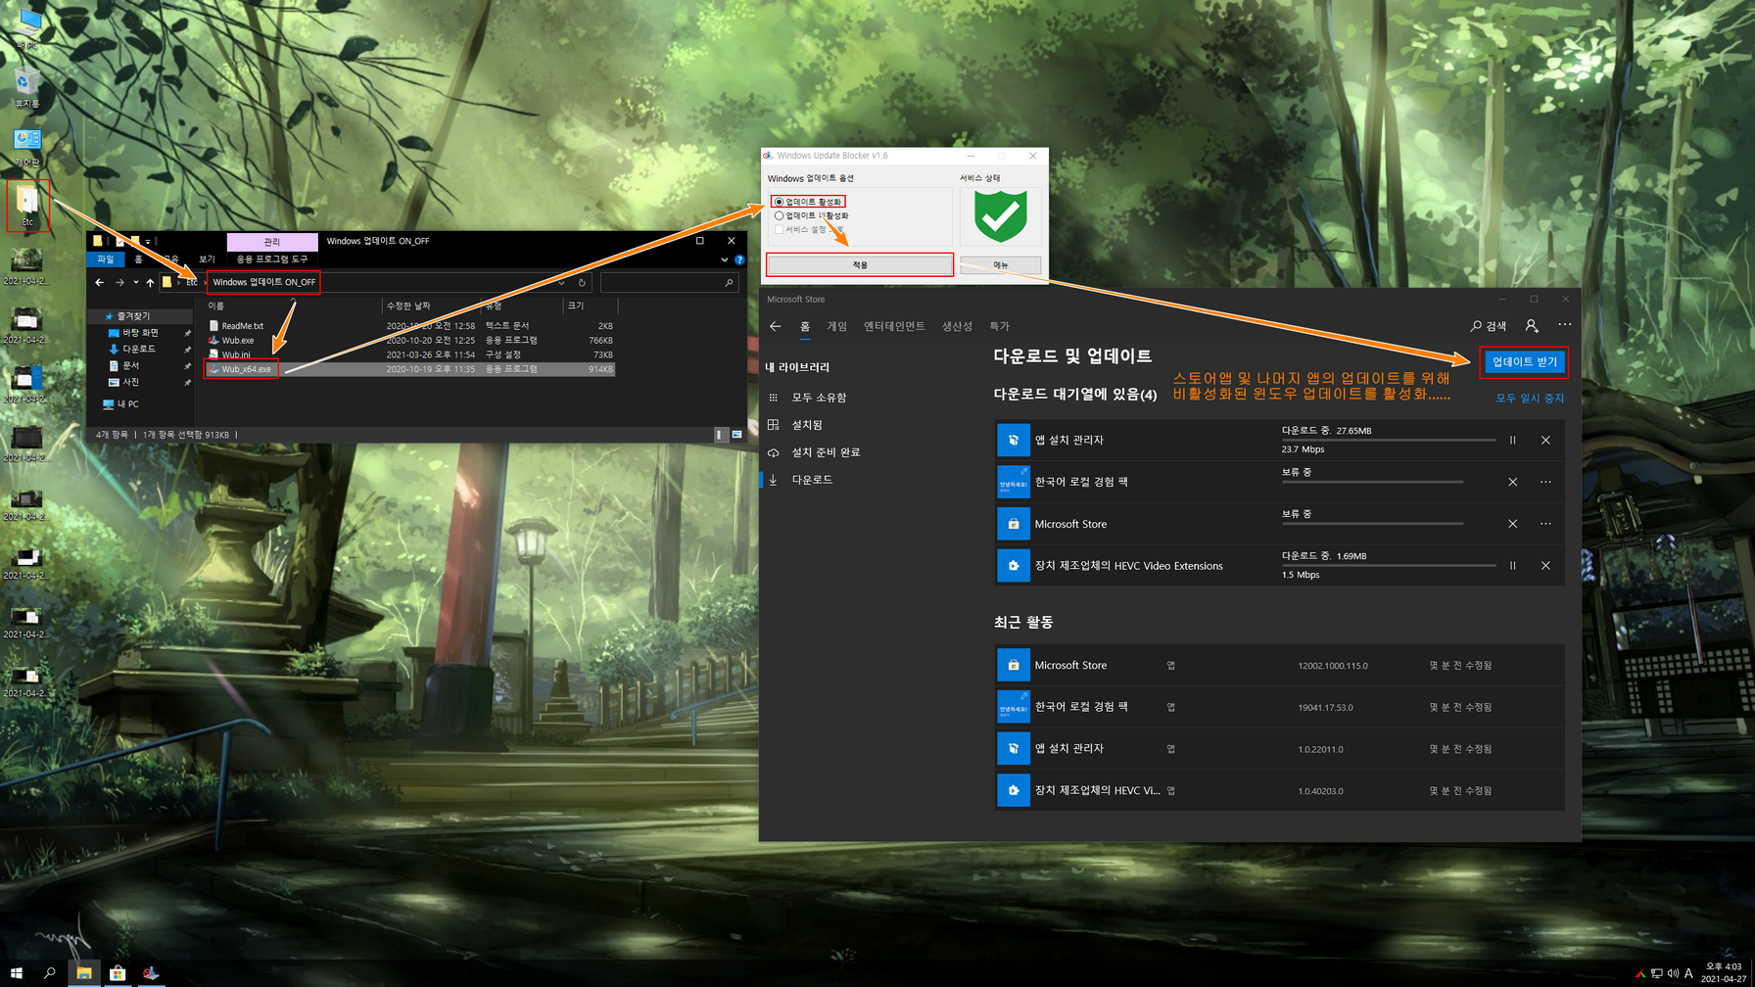The image size is (1755, 987).
Task: Click the green shield service status icon
Action: [x=1000, y=215]
